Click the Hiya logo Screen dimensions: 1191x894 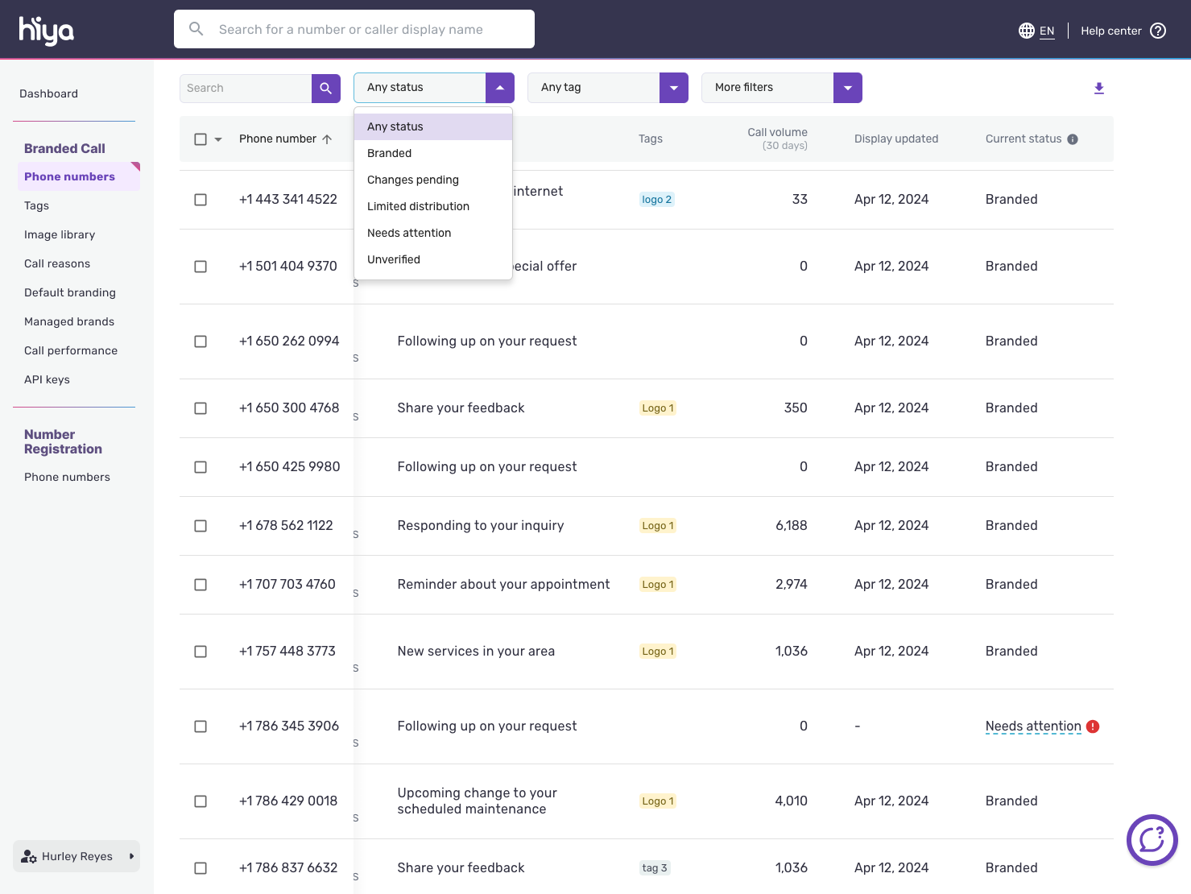[46, 30]
